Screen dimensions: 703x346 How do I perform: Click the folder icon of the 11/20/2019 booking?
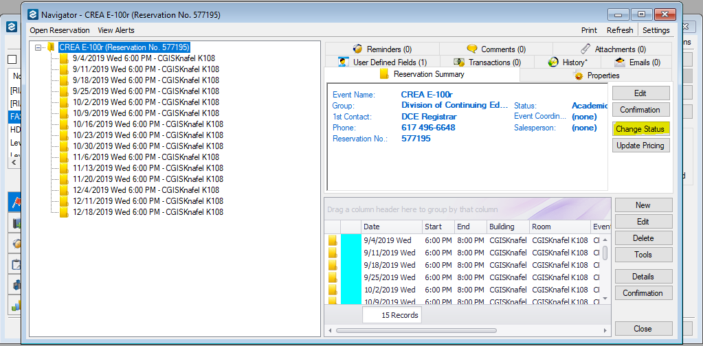[x=65, y=179]
